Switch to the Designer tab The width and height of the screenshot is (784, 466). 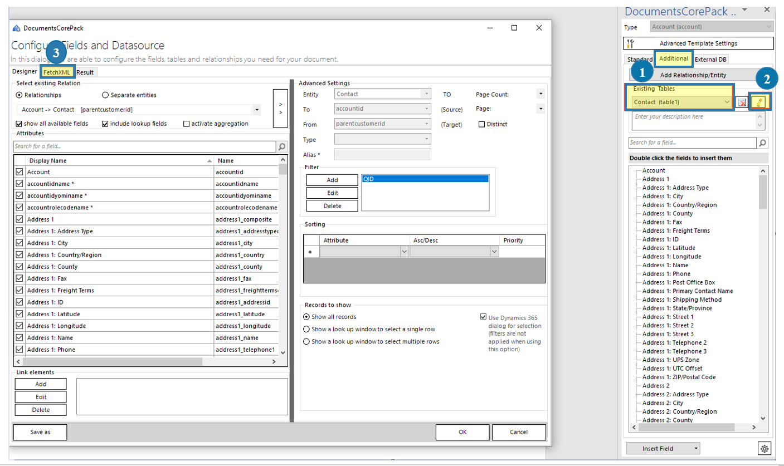tap(24, 72)
